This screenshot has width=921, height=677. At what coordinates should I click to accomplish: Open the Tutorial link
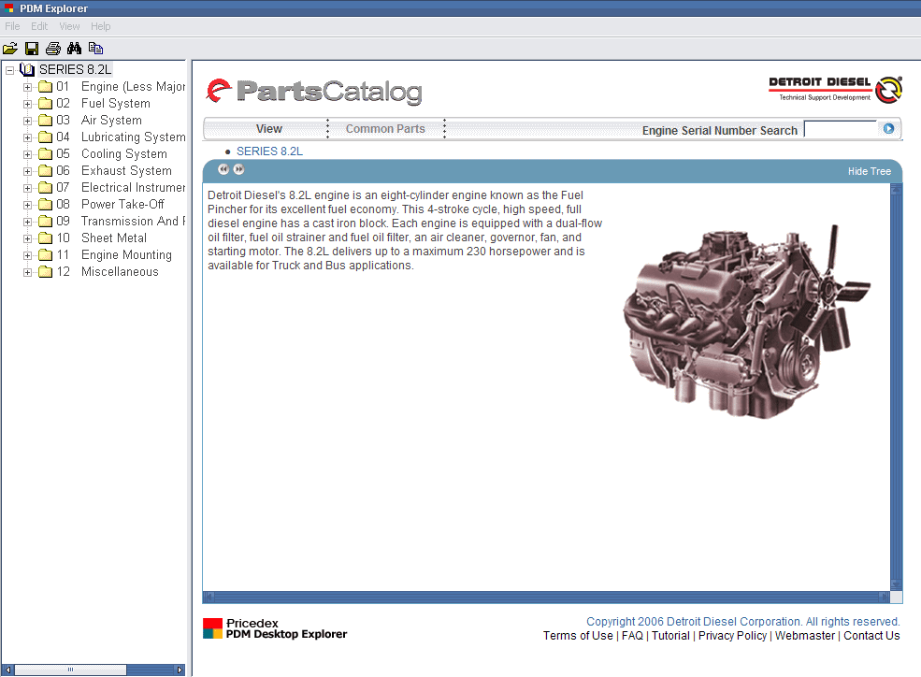(670, 636)
